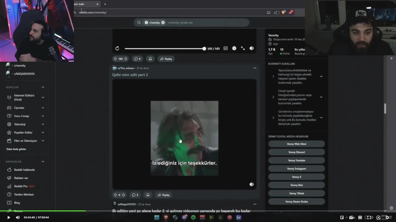Image resolution: width=396 pixels, height=222 pixels.
Task: Replay the finished Reddit video
Action: point(117,48)
